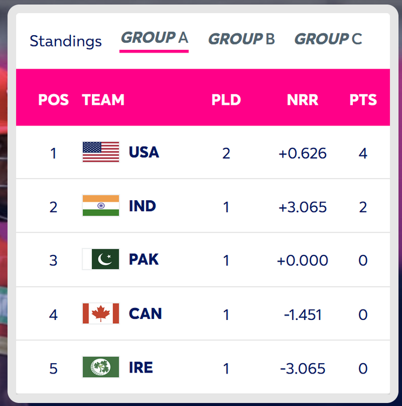Viewport: 402px width, 406px height.
Task: Click the Standings heading
Action: coord(65,41)
